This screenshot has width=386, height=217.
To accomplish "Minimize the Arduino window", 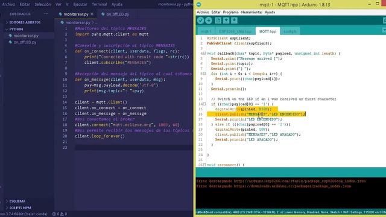I will (369, 4).
